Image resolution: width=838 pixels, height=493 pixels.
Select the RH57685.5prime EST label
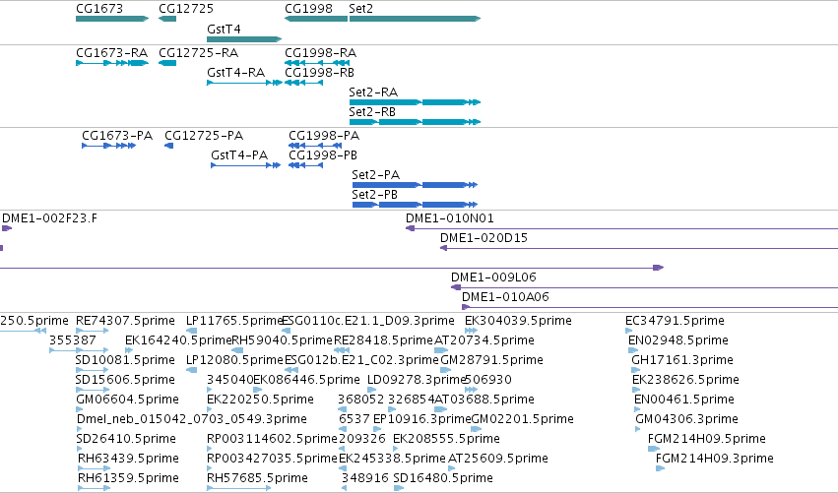(258, 478)
